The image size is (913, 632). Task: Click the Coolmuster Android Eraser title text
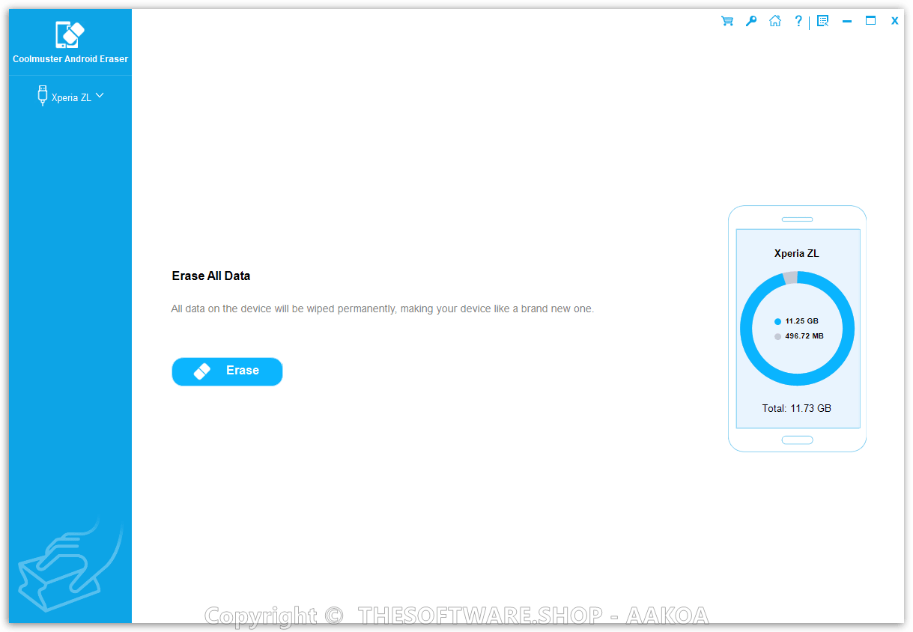tap(70, 58)
